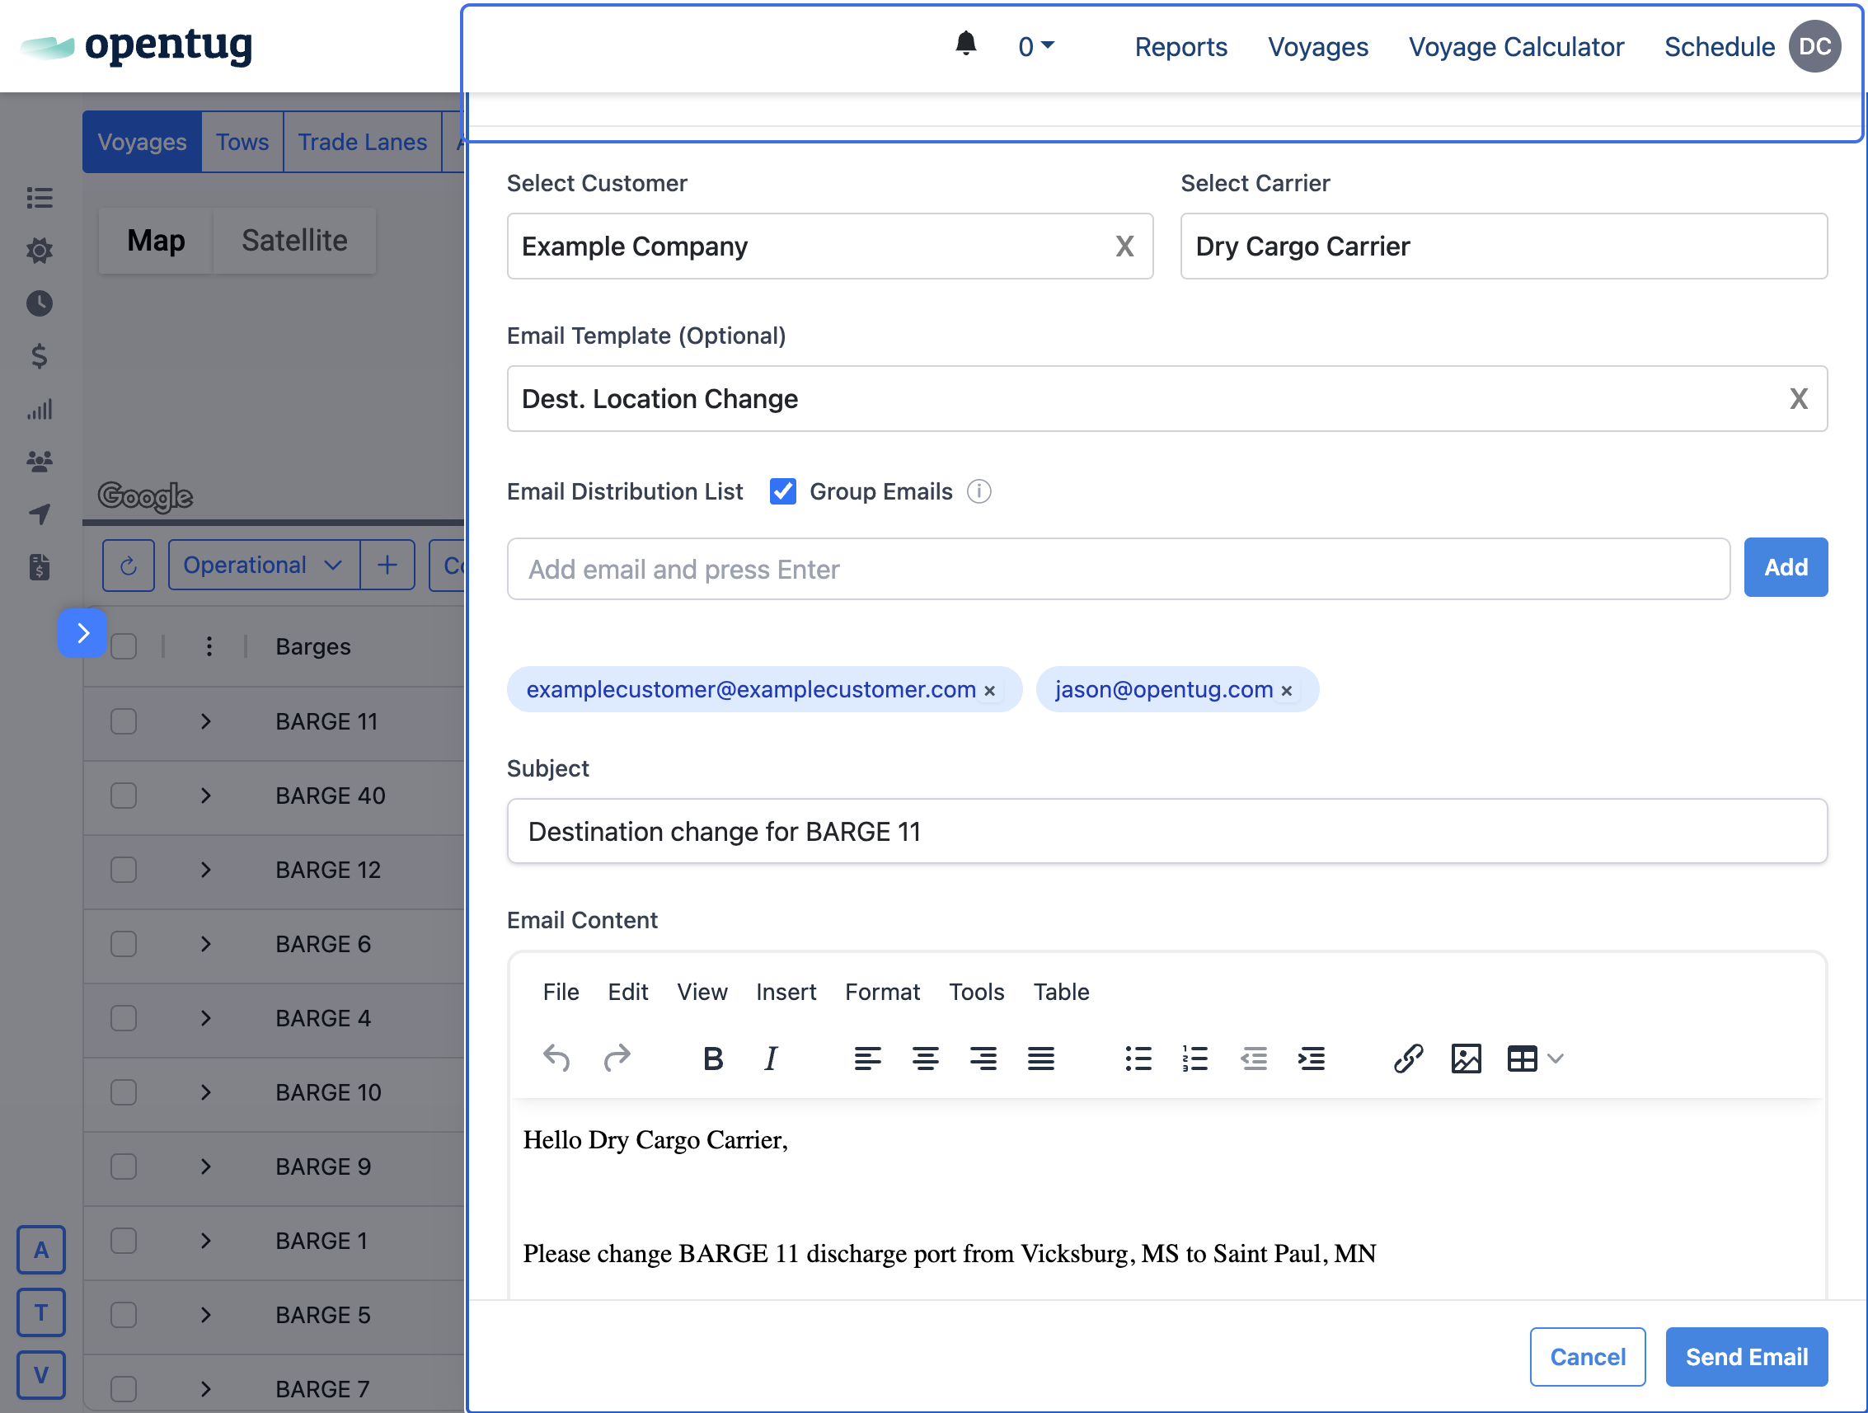Open the Format menu in editor
Viewport: 1868px width, 1413px height.
881,992
